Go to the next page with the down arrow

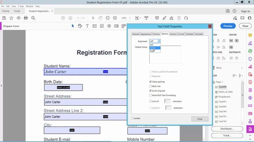tap(70, 18)
